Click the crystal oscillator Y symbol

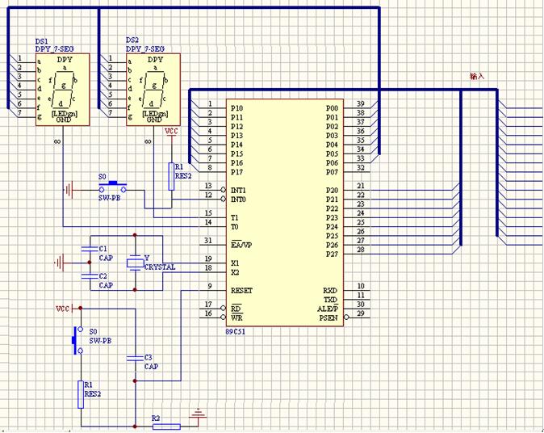[135, 263]
